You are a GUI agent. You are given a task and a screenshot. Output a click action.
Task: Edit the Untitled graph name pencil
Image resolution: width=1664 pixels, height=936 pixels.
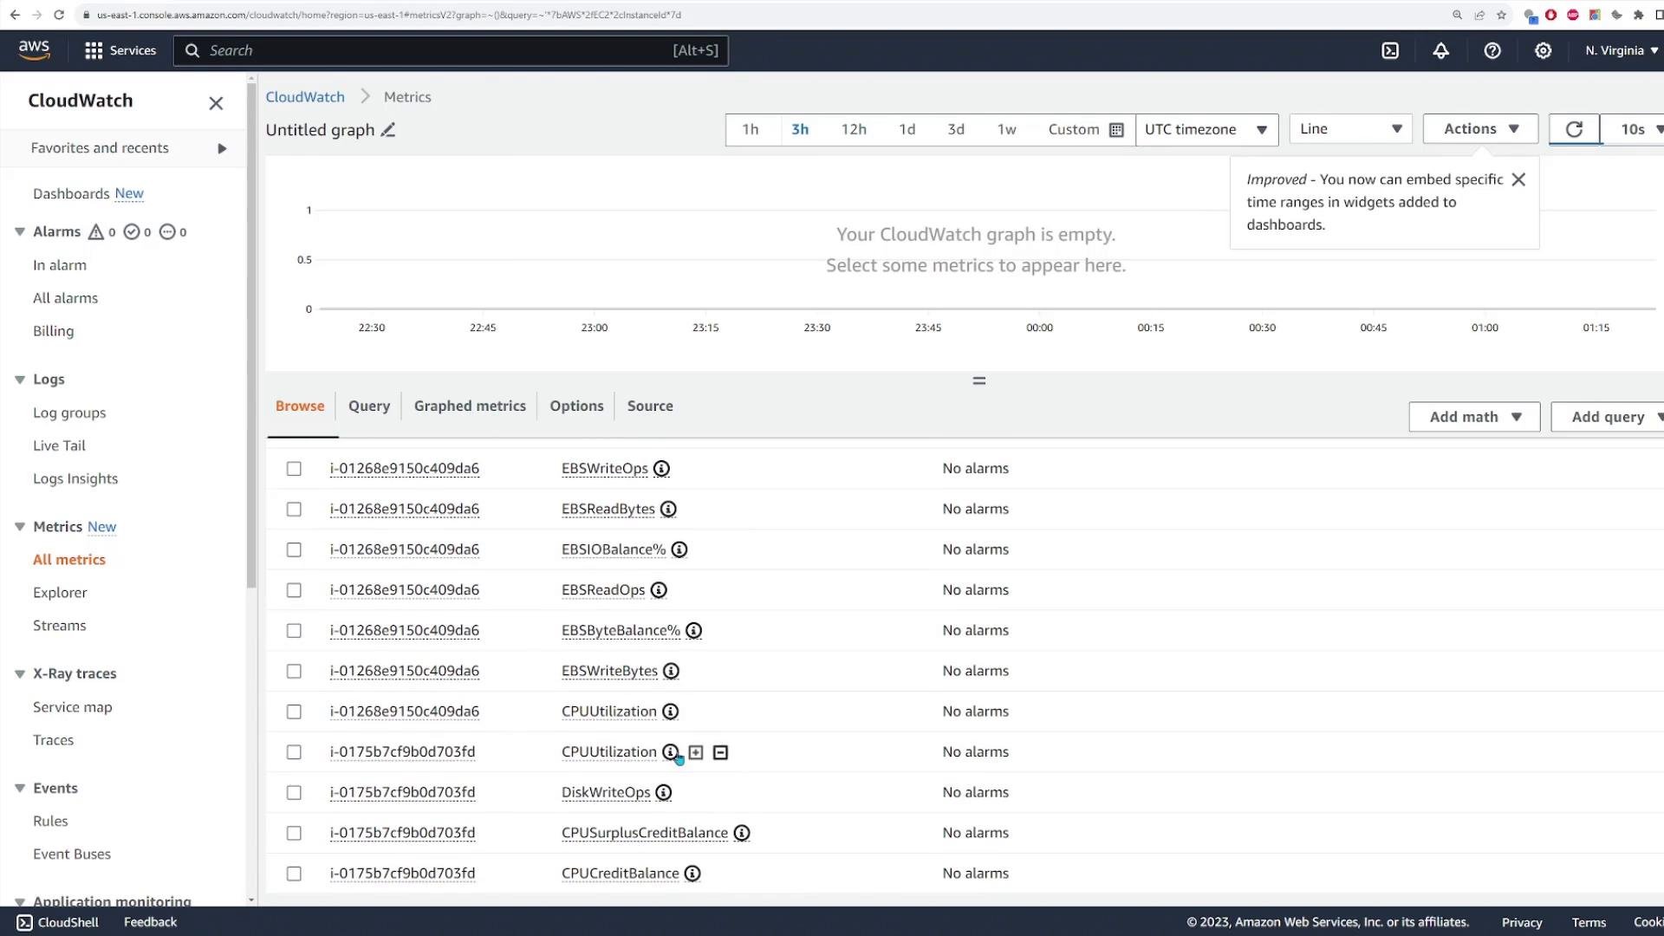[388, 130]
